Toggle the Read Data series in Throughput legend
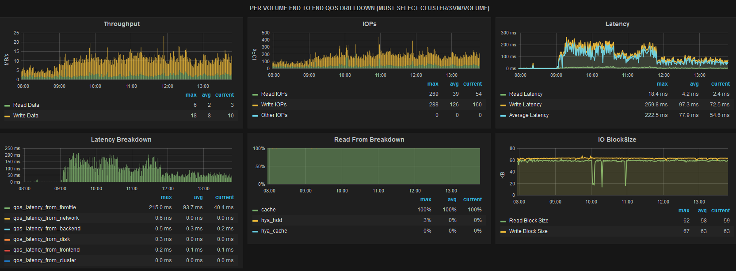Viewport: 736px width, 271px height. pos(26,105)
